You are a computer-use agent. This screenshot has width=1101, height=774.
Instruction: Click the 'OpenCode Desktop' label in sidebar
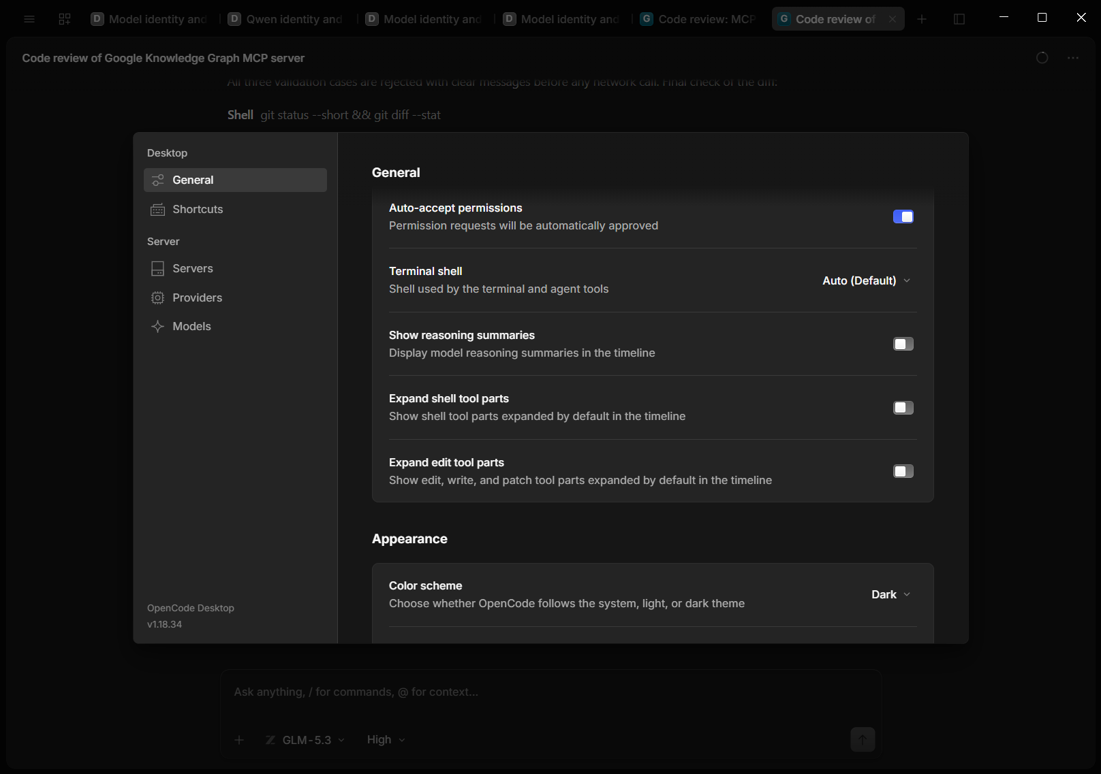point(191,608)
